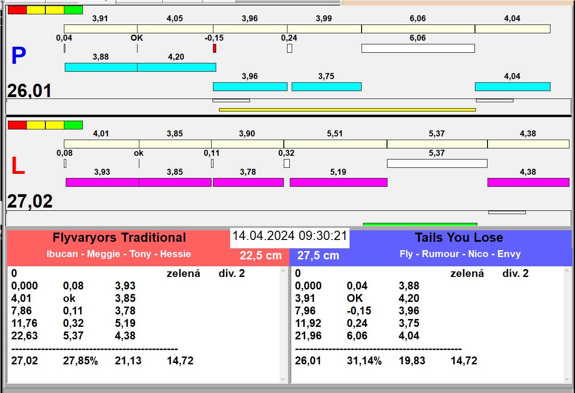Select the small red -0,15 marker in lane P
Image resolution: width=575 pixels, height=393 pixels.
[x=214, y=48]
